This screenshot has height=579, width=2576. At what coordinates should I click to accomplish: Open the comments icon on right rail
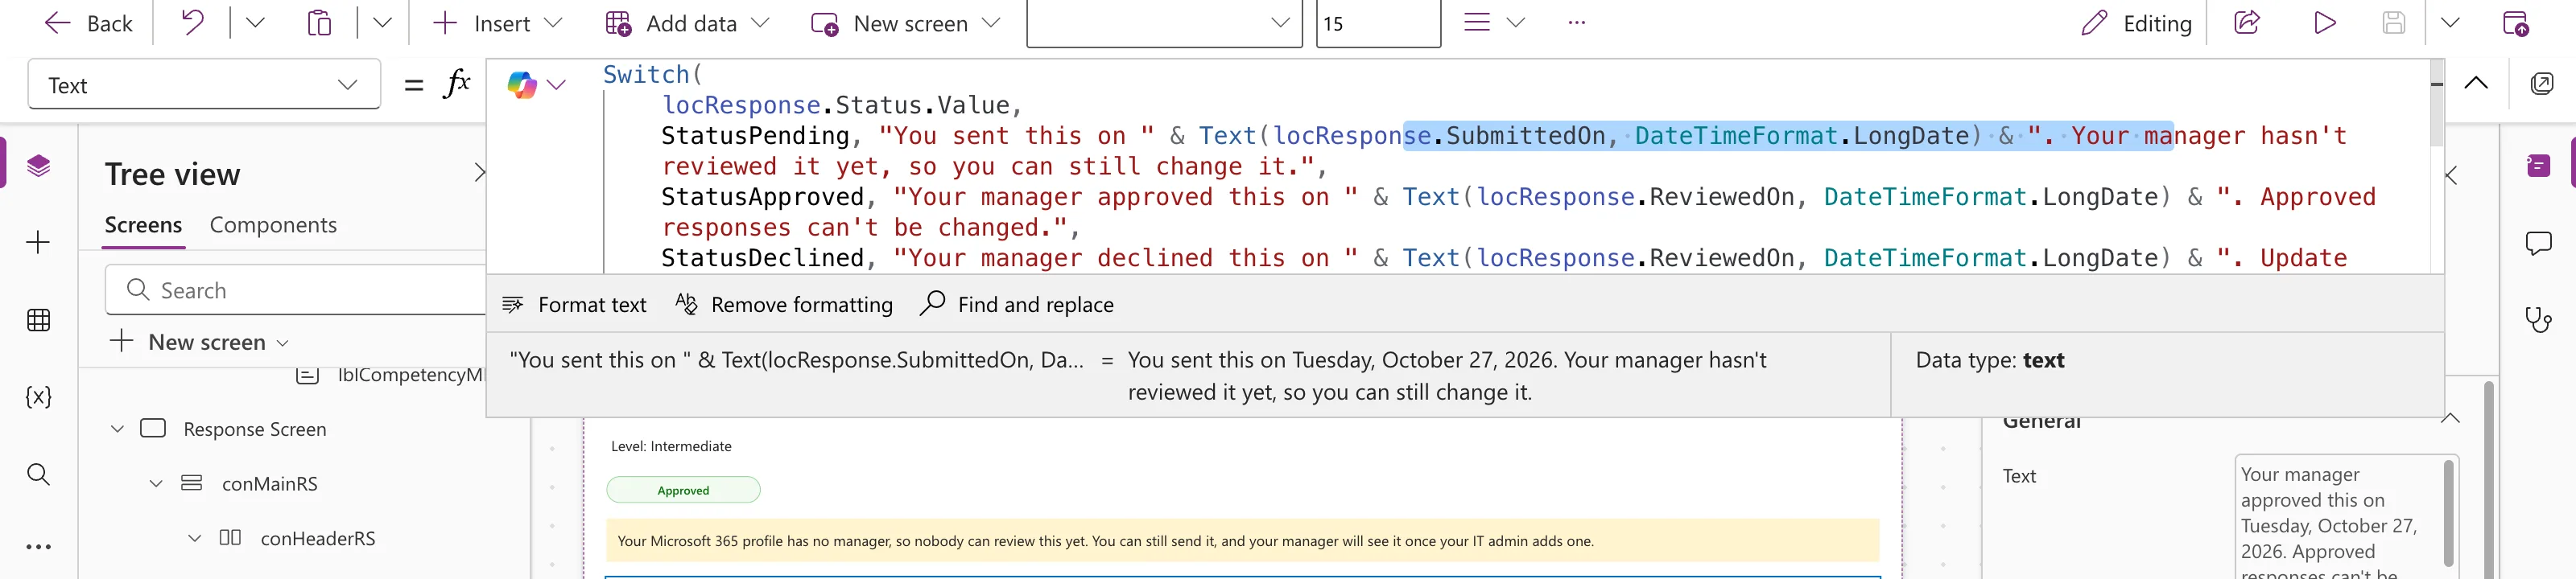pyautogui.click(x=2538, y=243)
